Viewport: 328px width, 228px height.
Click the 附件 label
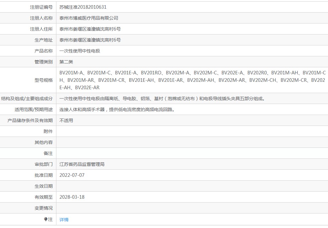point(48,131)
